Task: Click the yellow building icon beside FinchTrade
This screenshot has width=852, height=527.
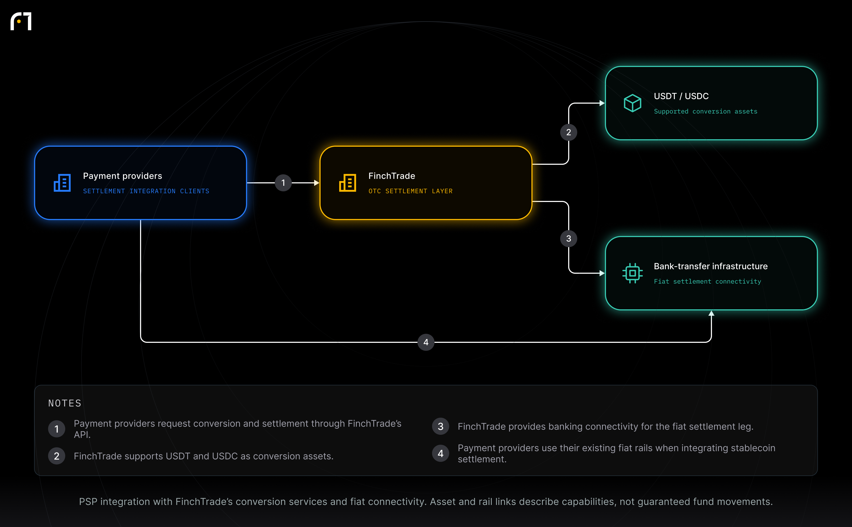Action: [347, 183]
